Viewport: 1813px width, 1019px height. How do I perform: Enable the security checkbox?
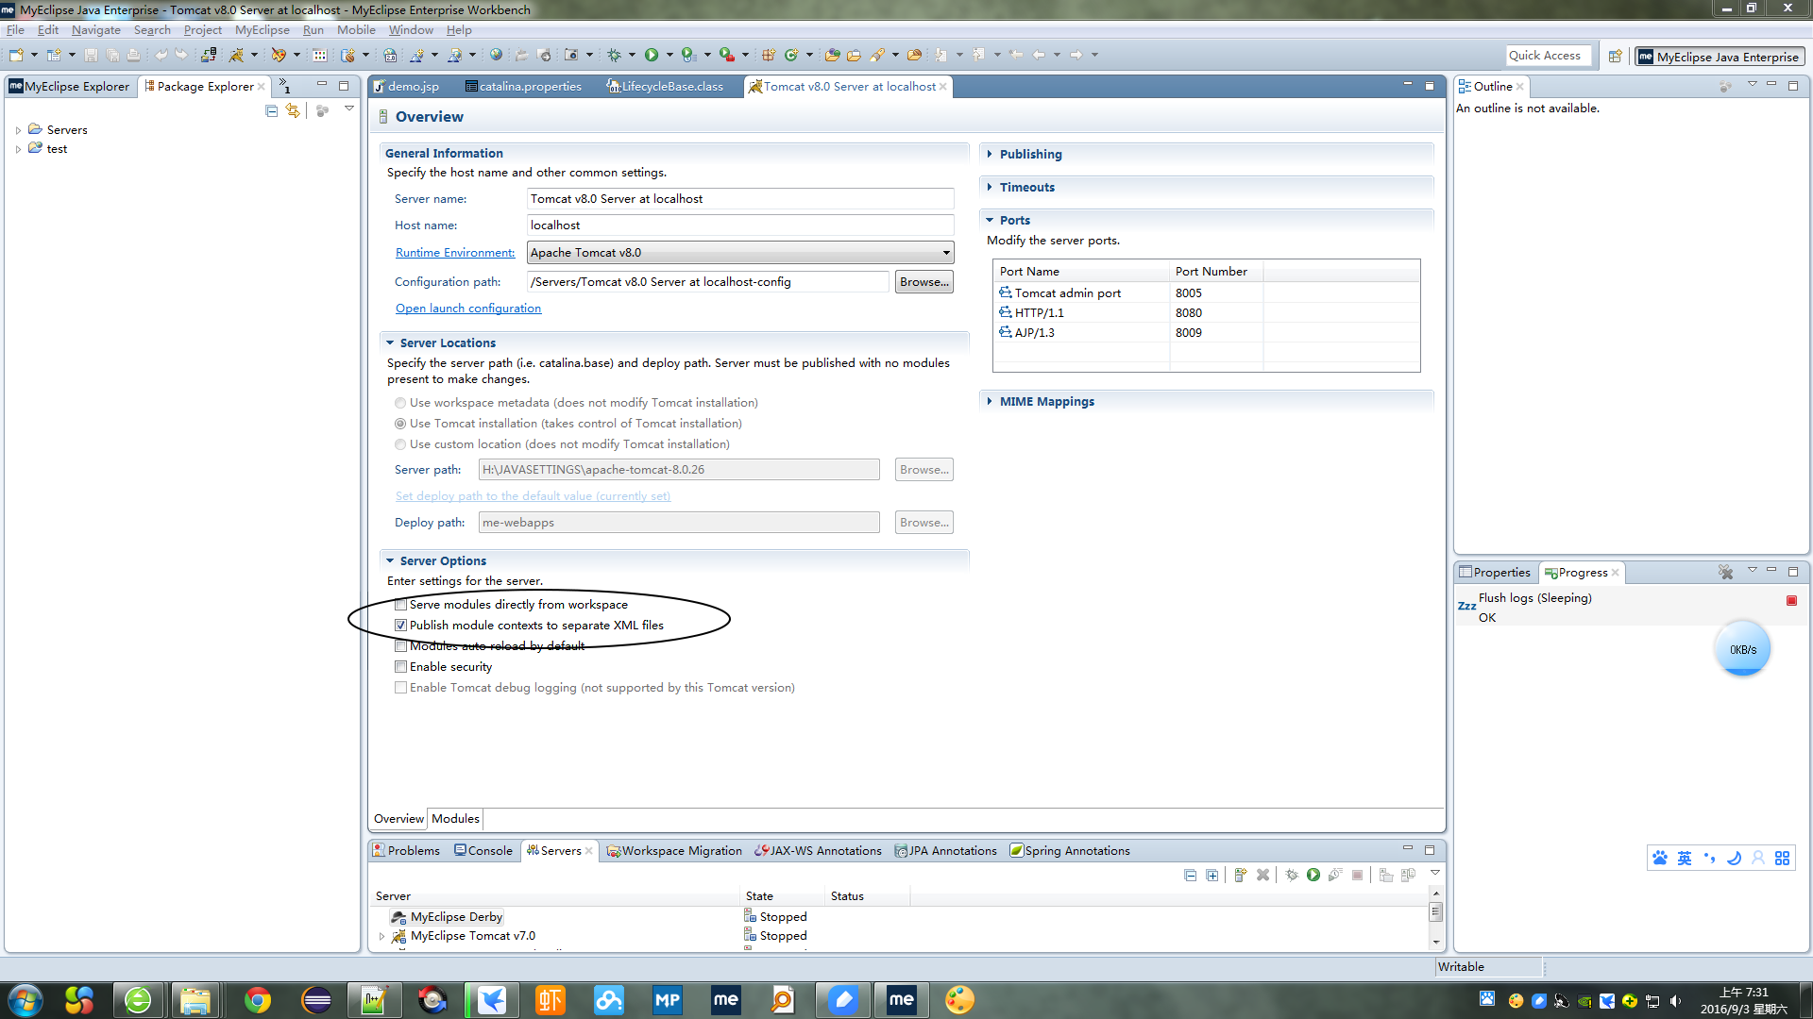click(x=400, y=666)
